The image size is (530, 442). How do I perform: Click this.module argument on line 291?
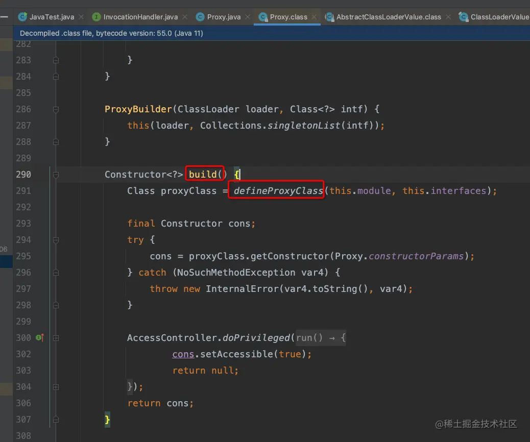360,190
